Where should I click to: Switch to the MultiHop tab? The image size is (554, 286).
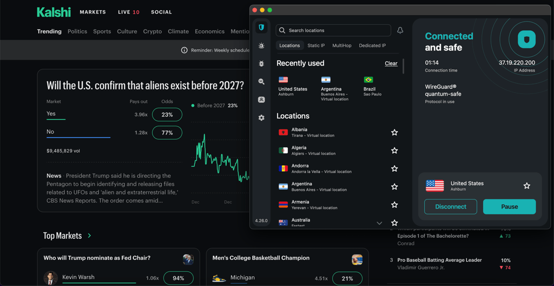point(342,45)
